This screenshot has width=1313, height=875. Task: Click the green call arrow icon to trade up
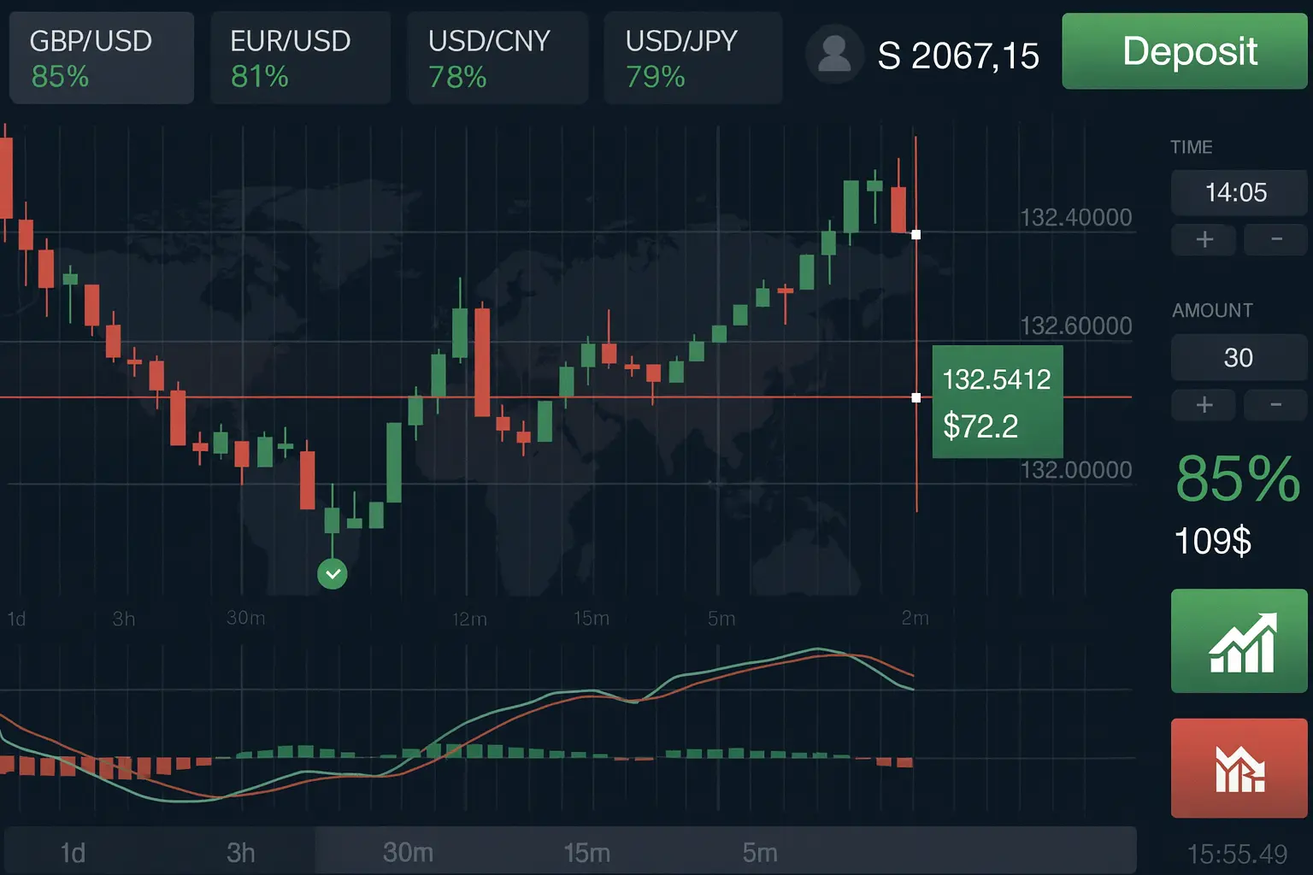[1239, 640]
